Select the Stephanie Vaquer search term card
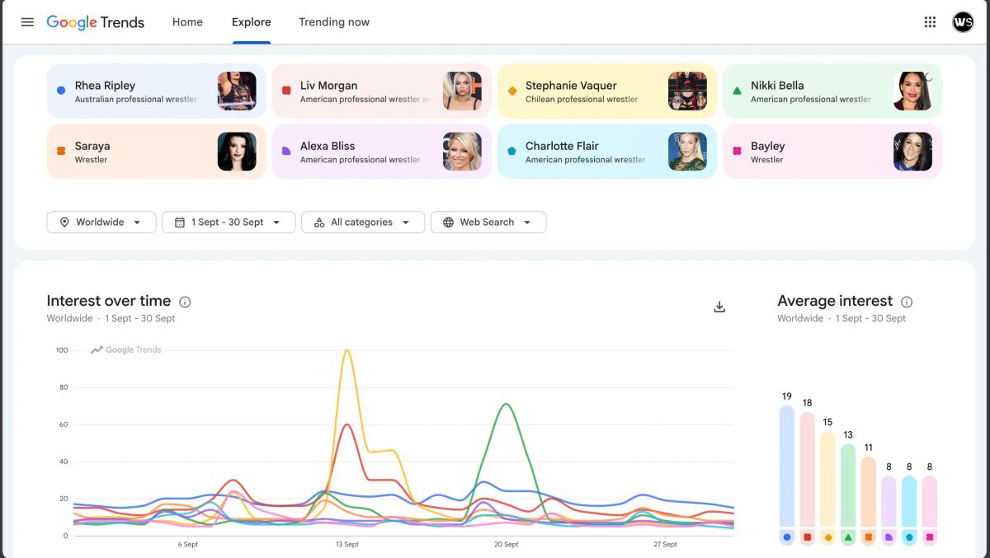 coord(607,91)
